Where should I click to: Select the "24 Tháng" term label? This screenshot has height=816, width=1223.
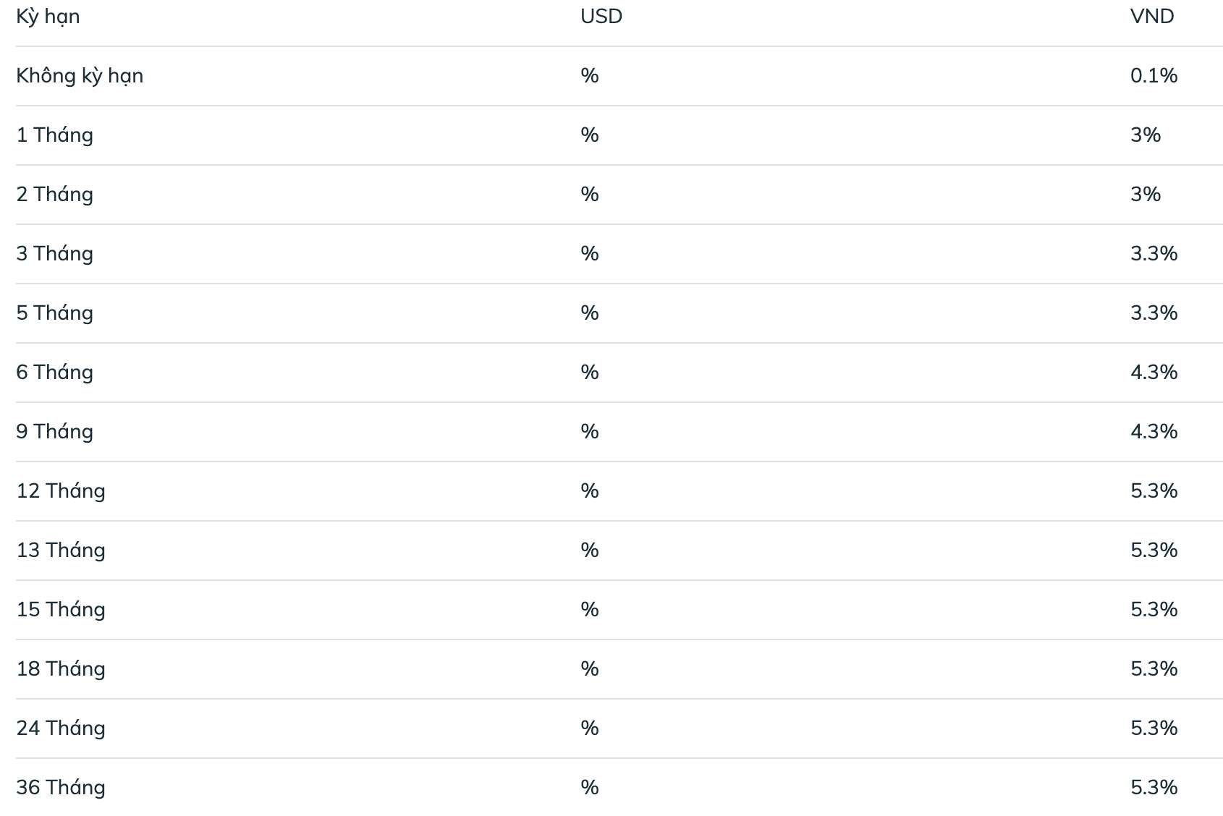tap(61, 728)
